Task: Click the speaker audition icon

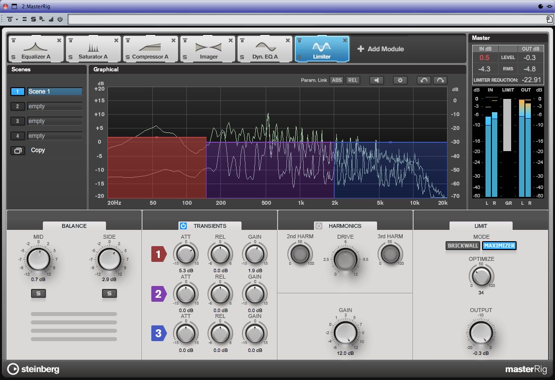Action: pyautogui.click(x=377, y=80)
